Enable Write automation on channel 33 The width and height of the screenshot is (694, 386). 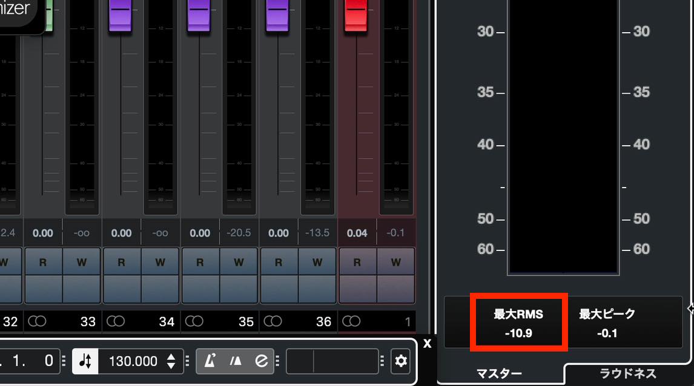pyautogui.click(x=81, y=262)
